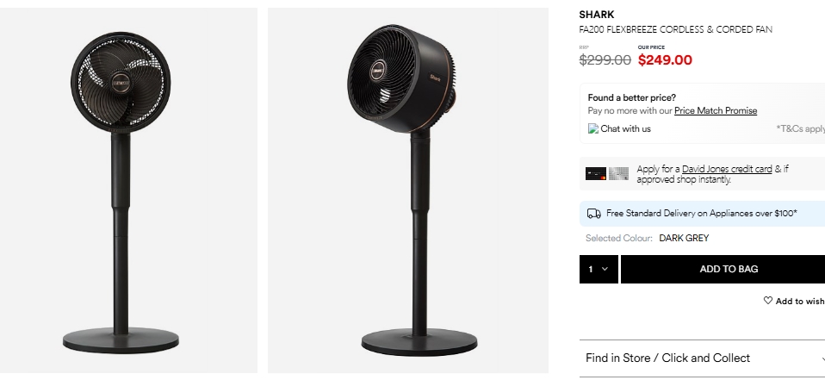This screenshot has height=380, width=825.
Task: Click the FA200 Flexbreeze product title
Action: click(x=676, y=30)
